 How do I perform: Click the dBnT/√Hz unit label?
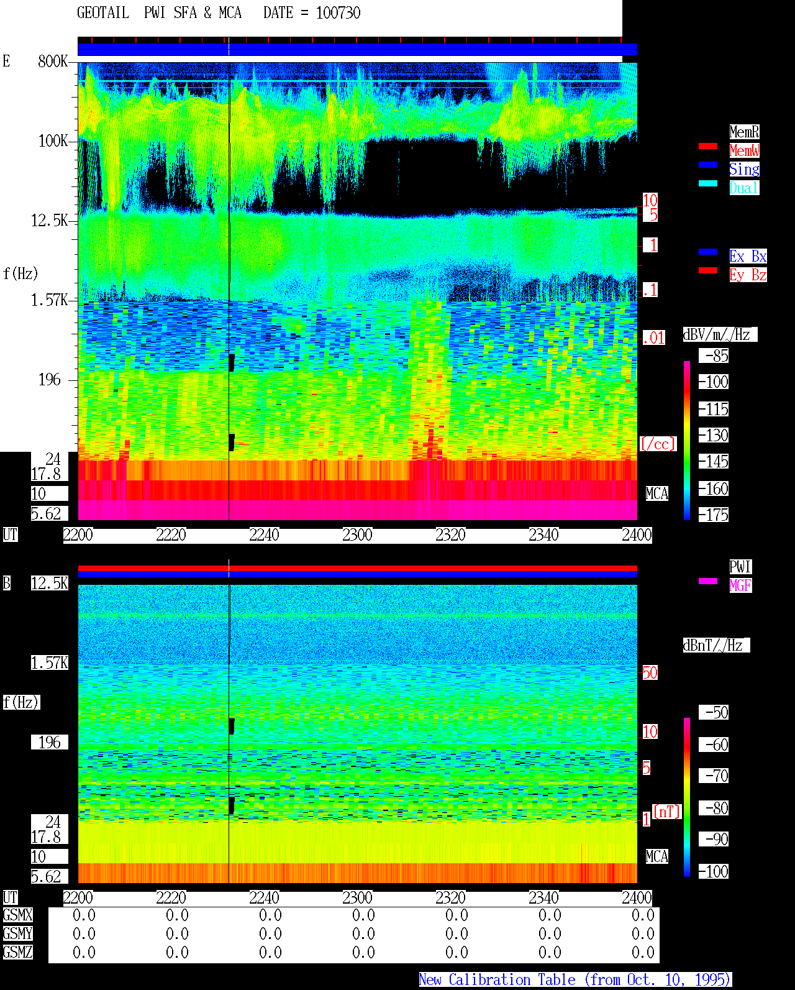(x=716, y=645)
